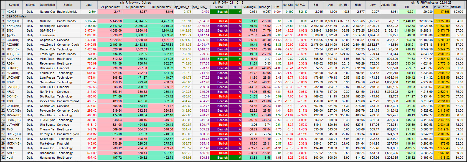Click the Last column header
Screen dimensions: 467x162
click(x=88, y=5)
